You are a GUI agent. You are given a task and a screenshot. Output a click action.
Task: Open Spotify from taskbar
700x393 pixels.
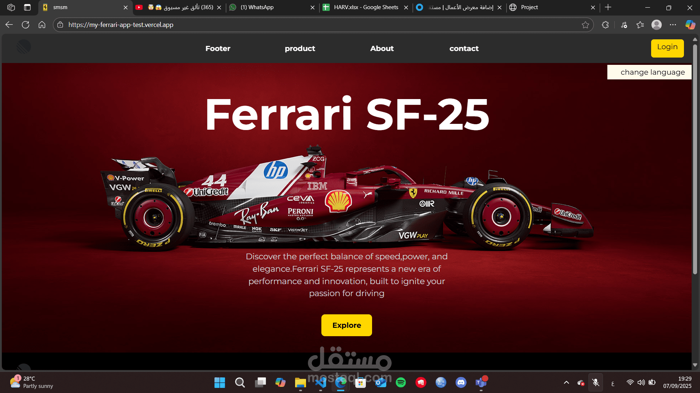point(401,382)
